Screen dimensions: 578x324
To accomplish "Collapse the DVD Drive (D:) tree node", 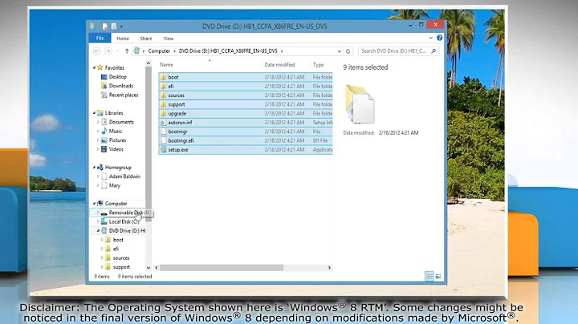I will pos(98,230).
